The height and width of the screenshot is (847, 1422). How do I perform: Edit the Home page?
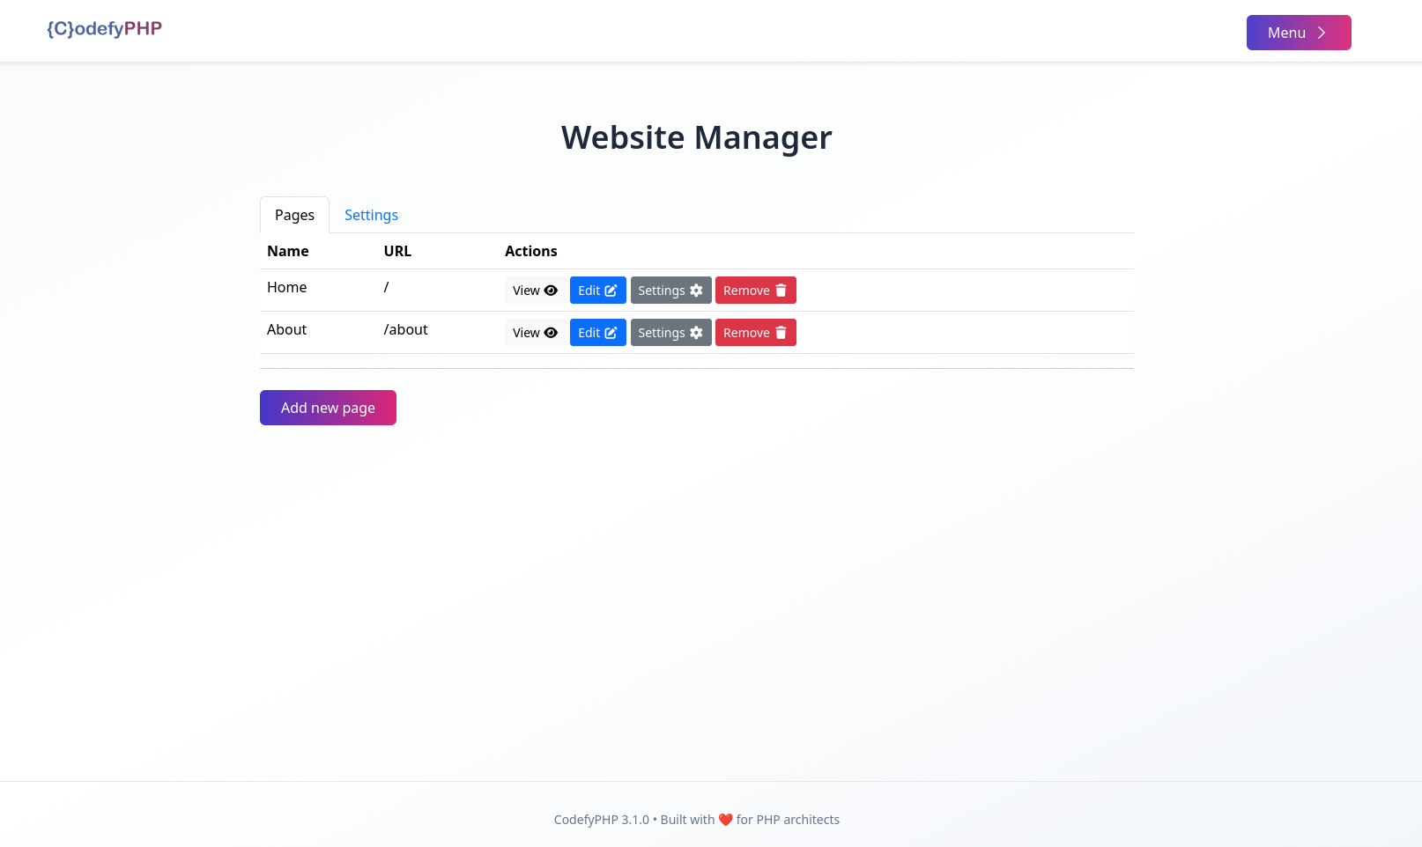pyautogui.click(x=597, y=290)
